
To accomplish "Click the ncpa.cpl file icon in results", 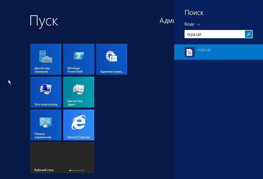I will coord(190,52).
